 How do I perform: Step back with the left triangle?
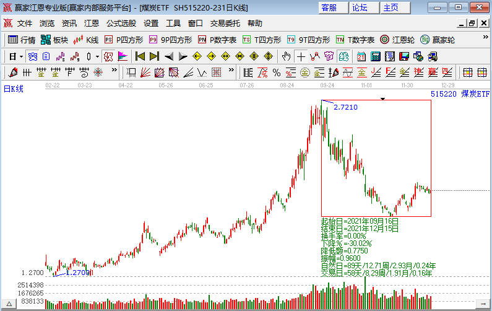[x=169, y=57]
